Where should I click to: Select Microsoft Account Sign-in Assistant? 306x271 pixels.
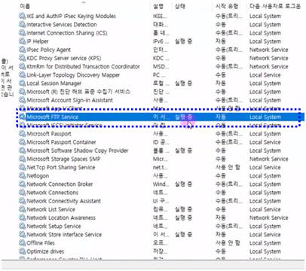click(x=70, y=100)
